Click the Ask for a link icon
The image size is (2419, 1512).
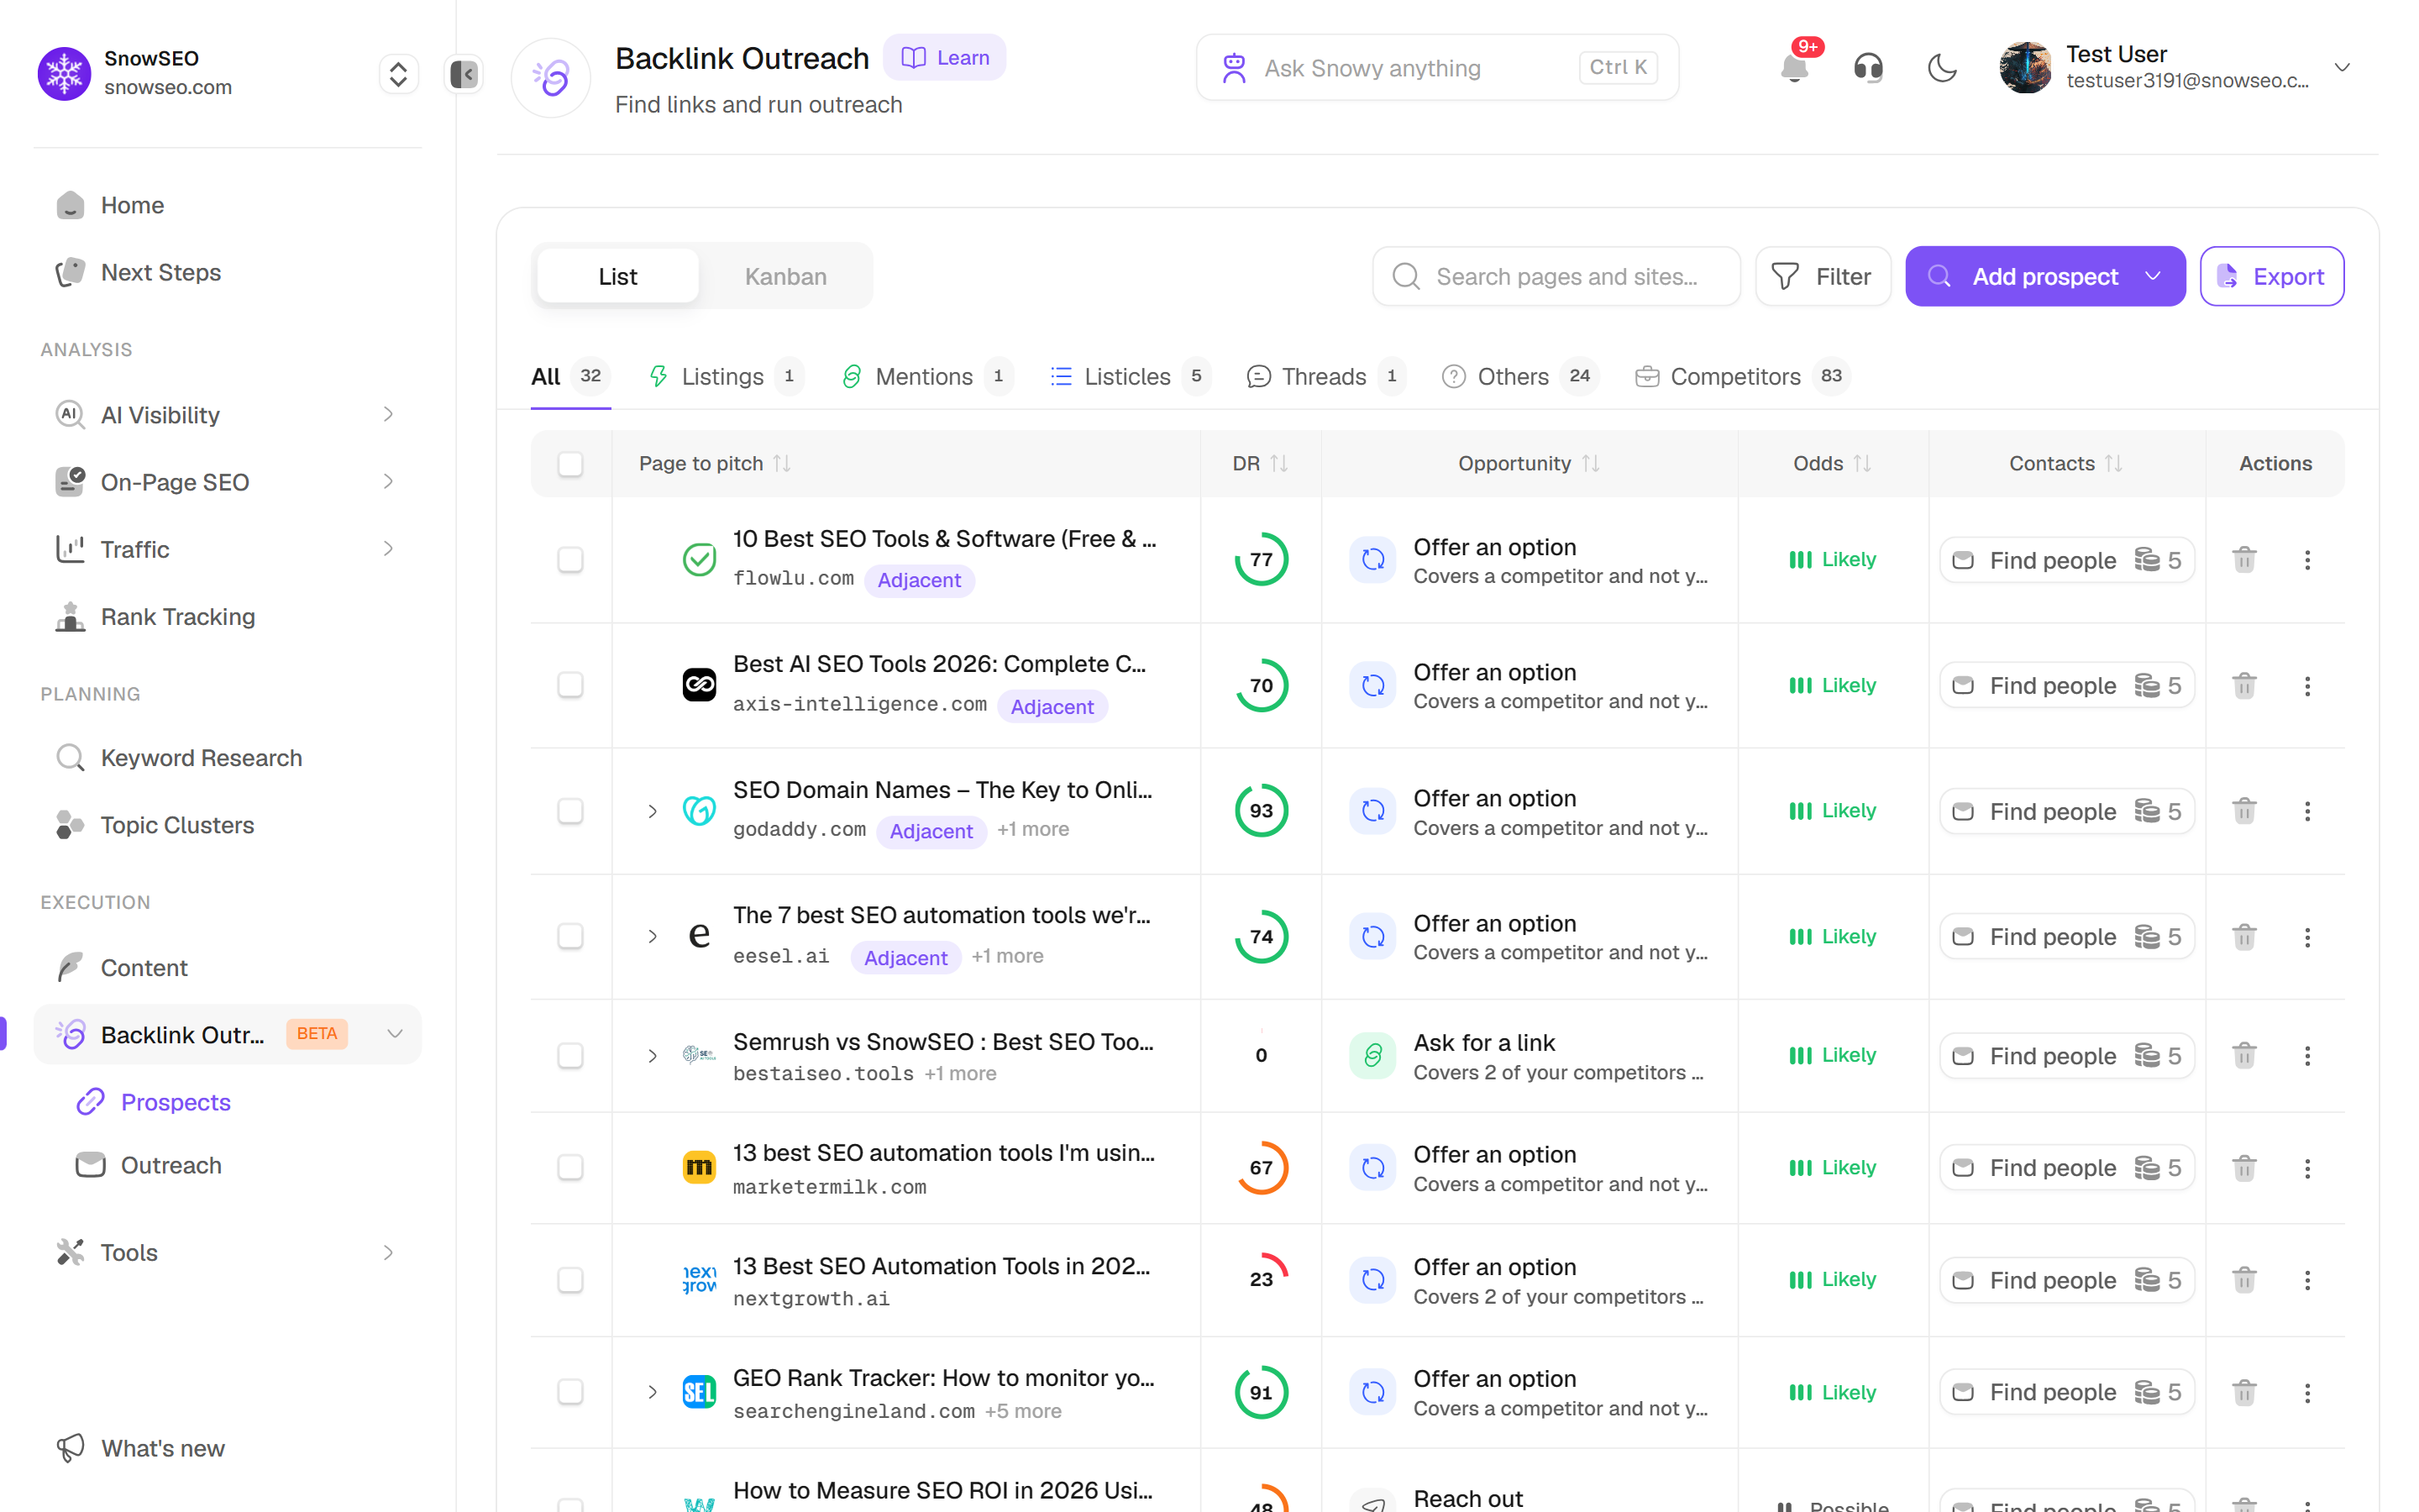pos(1372,1056)
